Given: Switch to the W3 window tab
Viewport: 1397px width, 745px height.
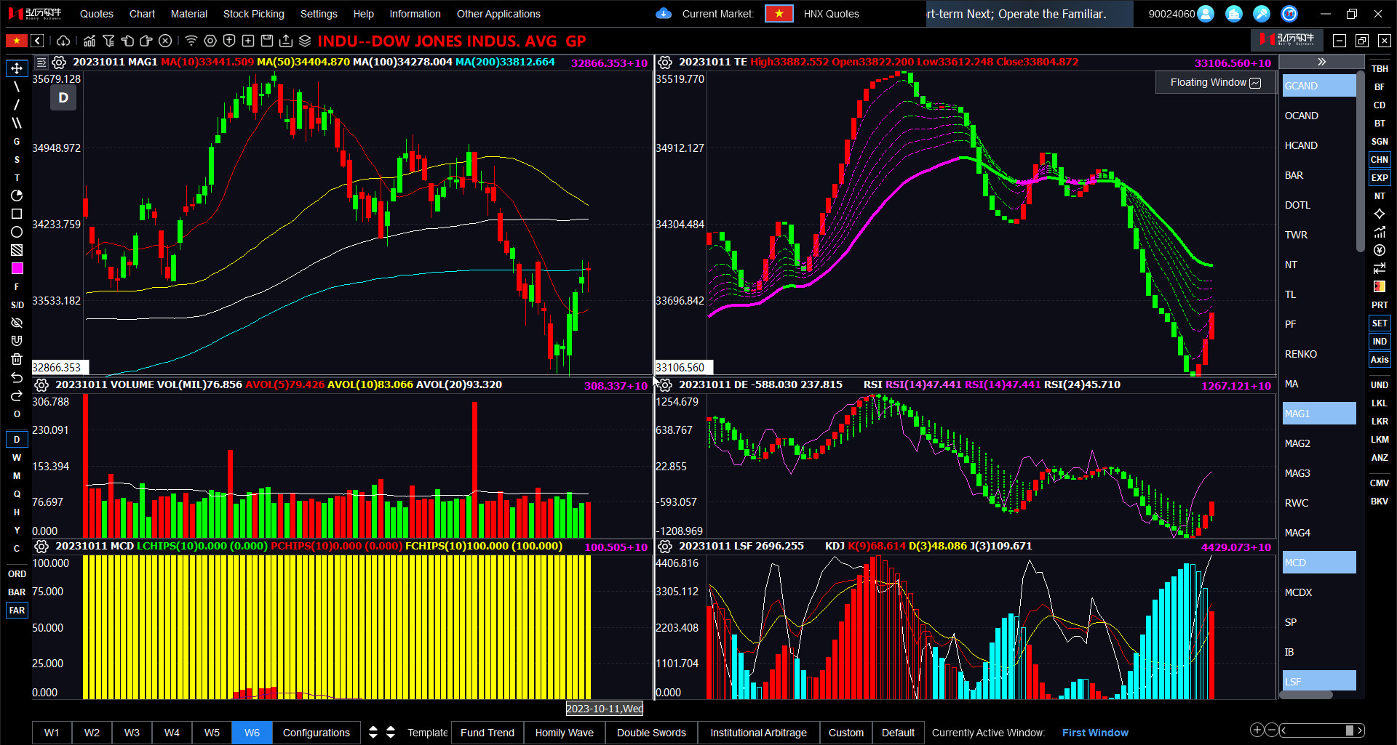Looking at the screenshot, I should tap(132, 733).
